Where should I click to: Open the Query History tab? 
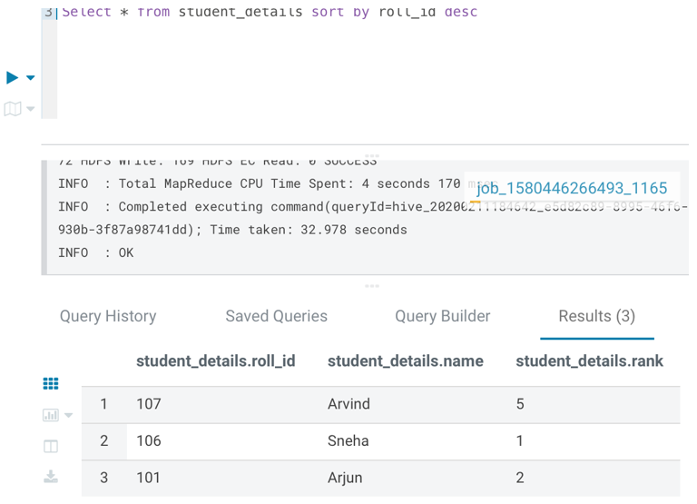tap(108, 316)
